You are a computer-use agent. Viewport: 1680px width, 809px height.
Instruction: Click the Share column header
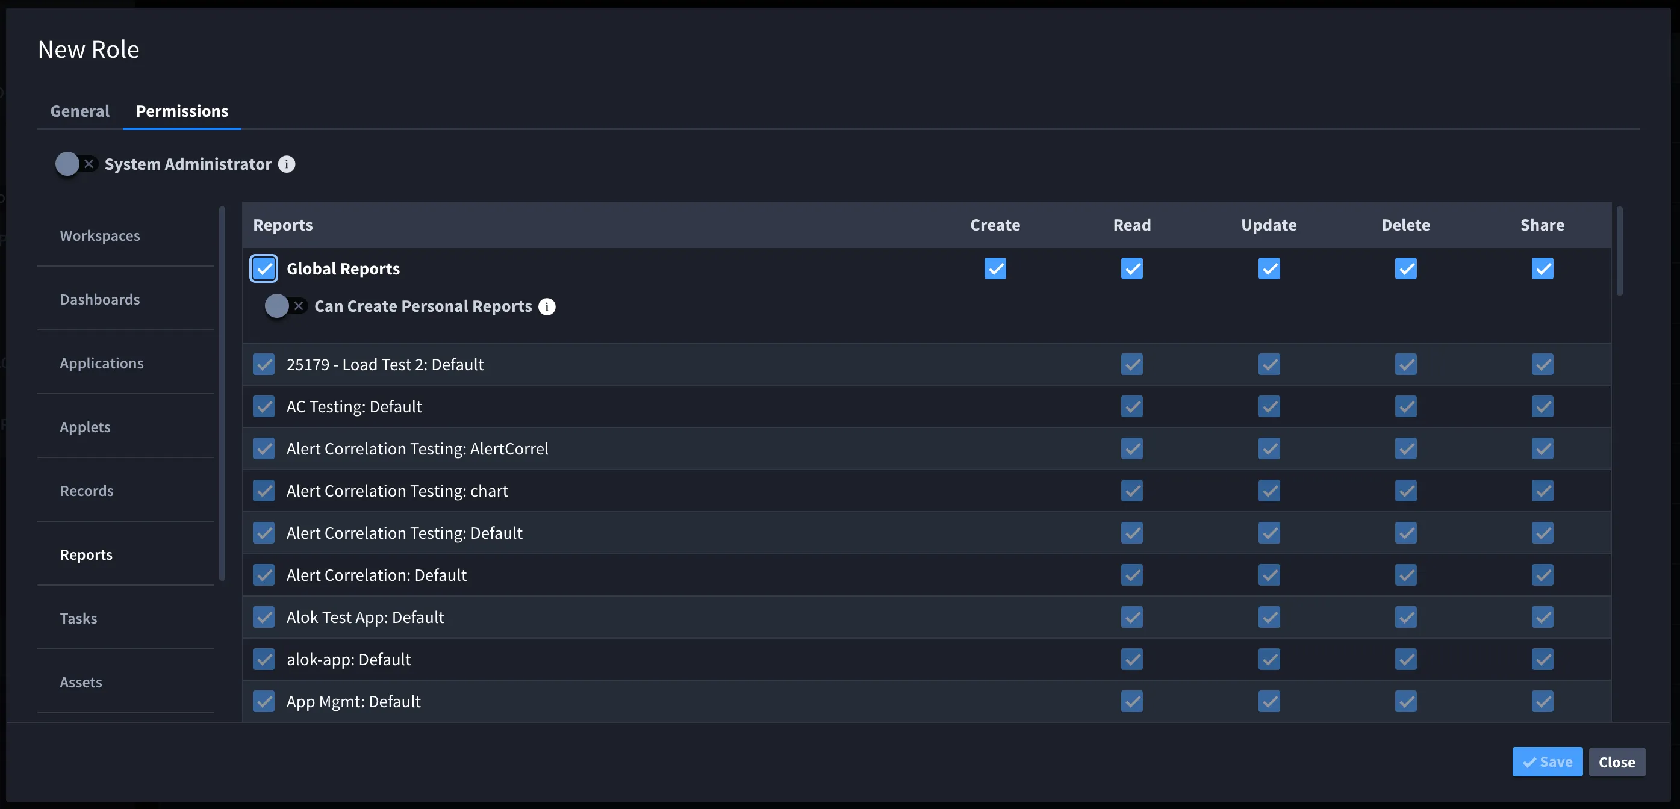[x=1542, y=225]
